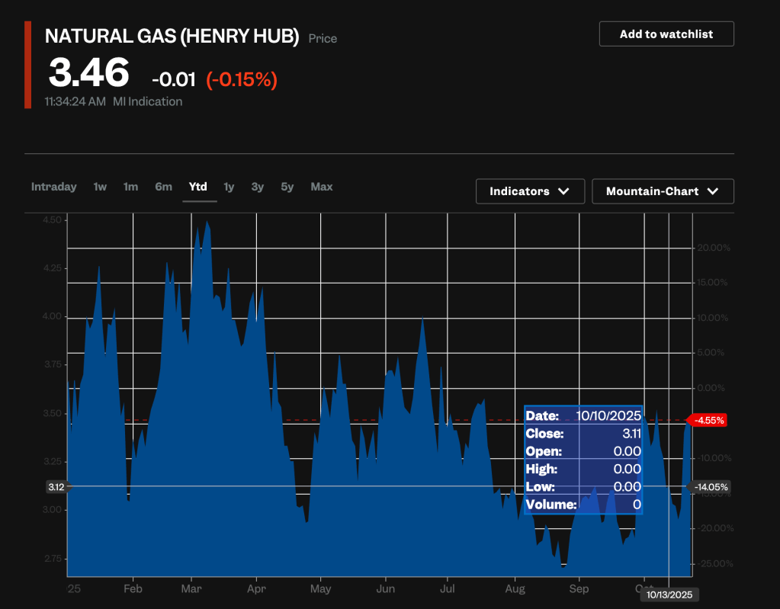
Task: Open the Indicators dropdown
Action: 530,191
